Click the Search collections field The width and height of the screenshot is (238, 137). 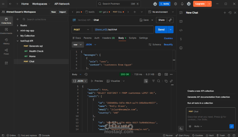(44, 19)
